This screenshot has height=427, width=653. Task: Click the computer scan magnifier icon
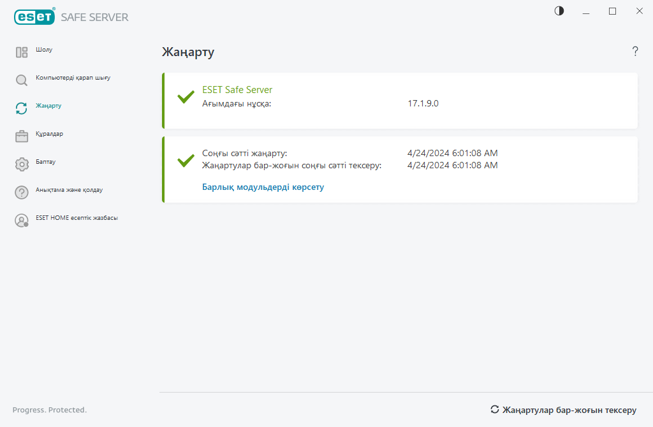click(22, 80)
